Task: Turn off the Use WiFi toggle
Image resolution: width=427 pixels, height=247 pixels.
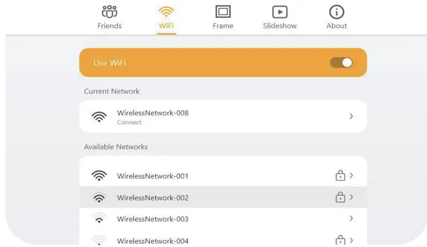Action: [x=341, y=62]
